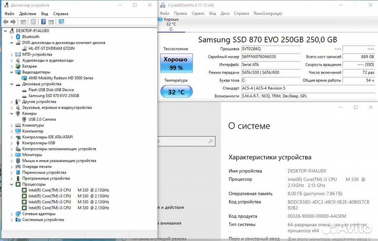
Task: Click the Мониторы display icon
Action: (x=18, y=155)
